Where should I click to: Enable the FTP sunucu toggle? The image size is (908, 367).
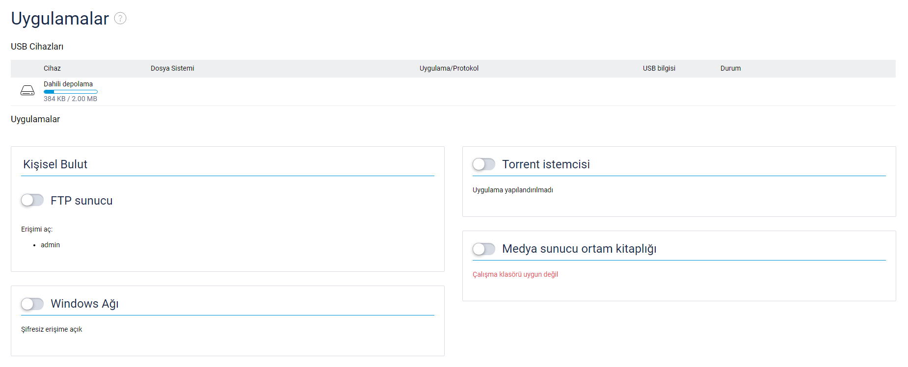(32, 200)
